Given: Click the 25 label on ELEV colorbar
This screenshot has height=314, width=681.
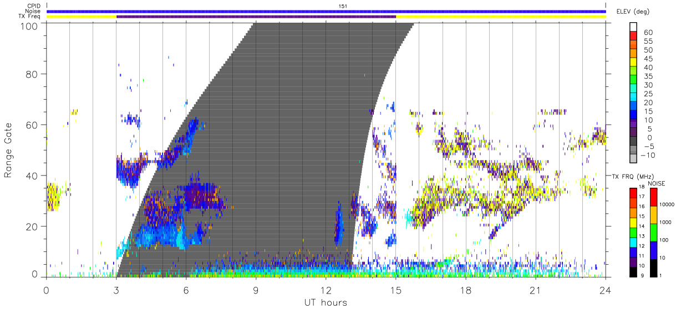Looking at the screenshot, I should pos(648,94).
